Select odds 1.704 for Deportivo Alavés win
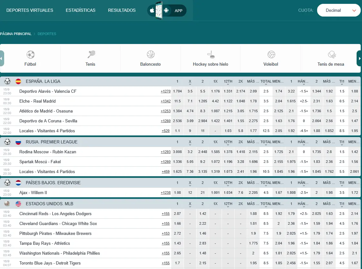The image size is (362, 269). tap(177, 91)
